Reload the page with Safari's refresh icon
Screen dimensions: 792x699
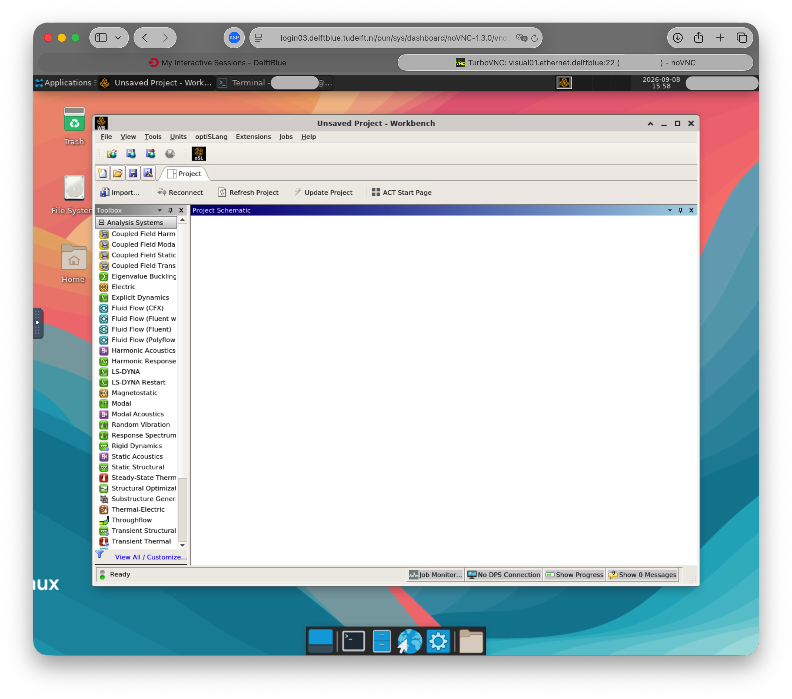(535, 38)
